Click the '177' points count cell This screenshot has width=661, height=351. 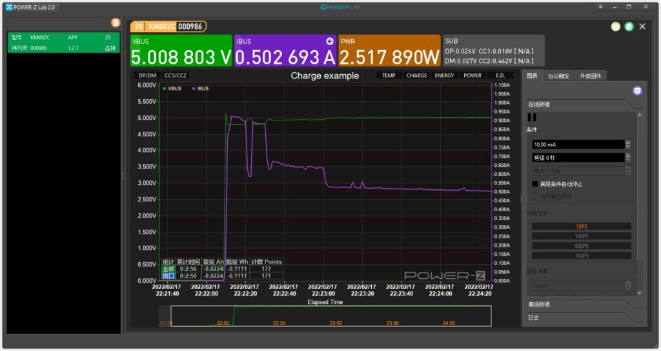[x=266, y=269]
